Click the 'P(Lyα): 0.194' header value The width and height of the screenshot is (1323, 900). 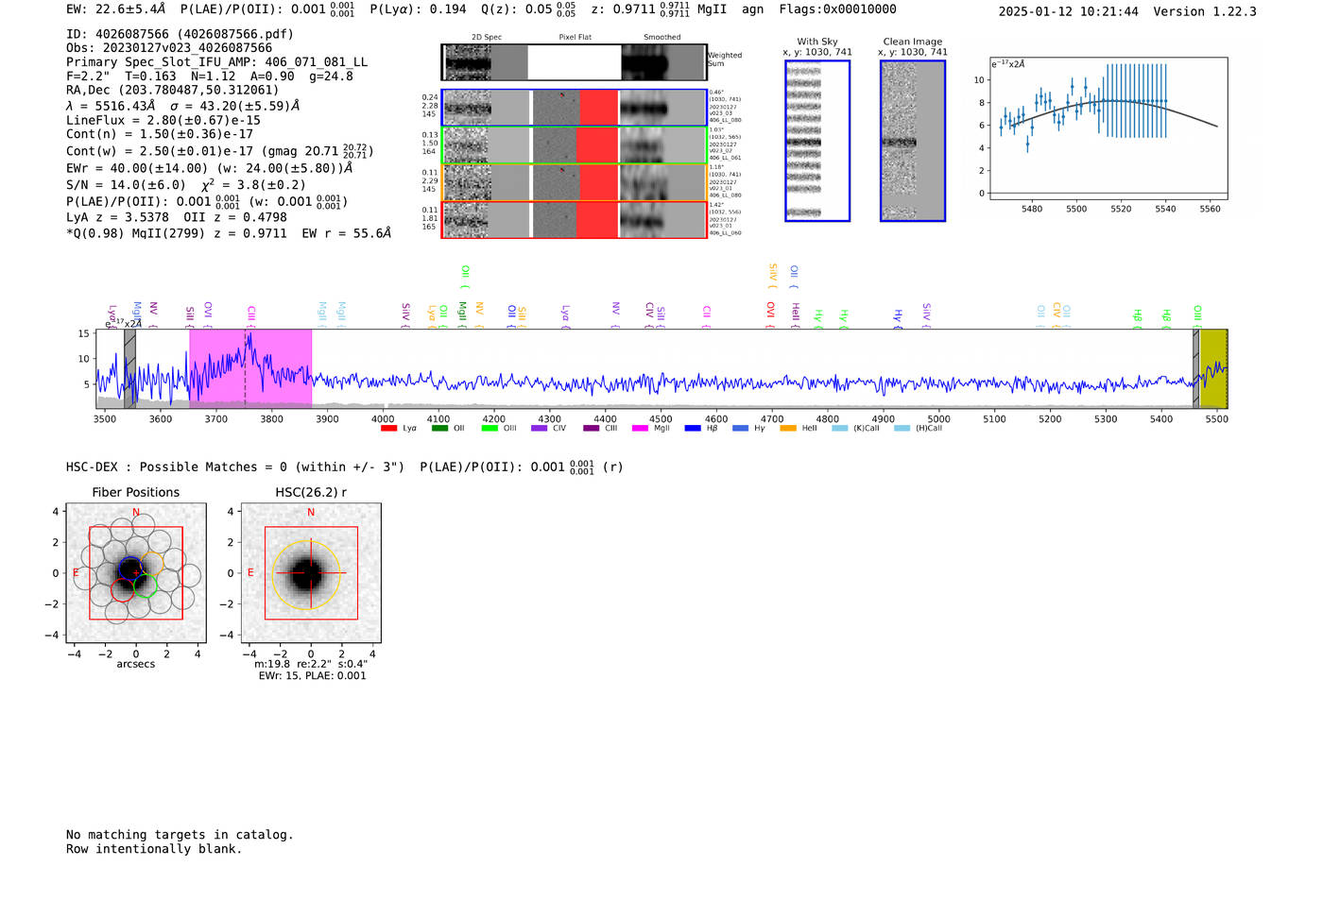(x=418, y=9)
